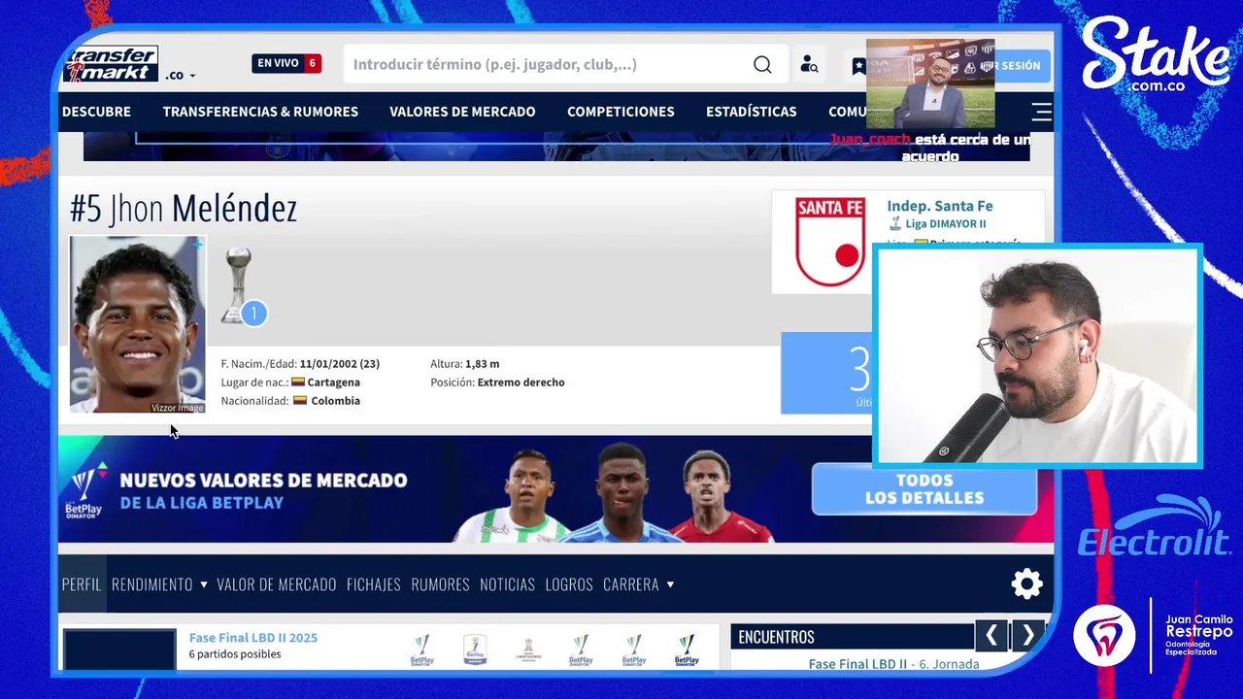The image size is (1243, 699).
Task: Open the Fase Final LBD II 2025 link
Action: click(x=252, y=638)
